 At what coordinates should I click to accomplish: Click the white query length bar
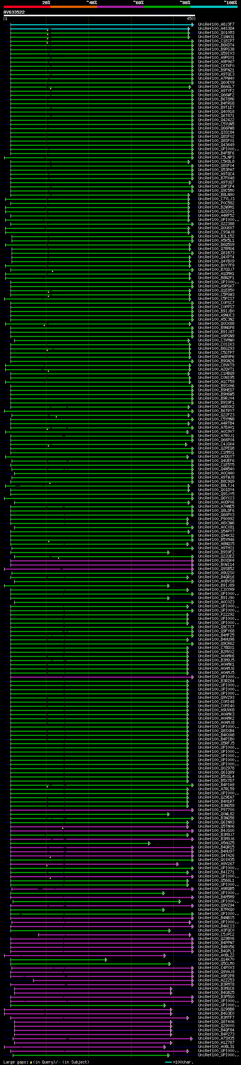click(x=99, y=16)
